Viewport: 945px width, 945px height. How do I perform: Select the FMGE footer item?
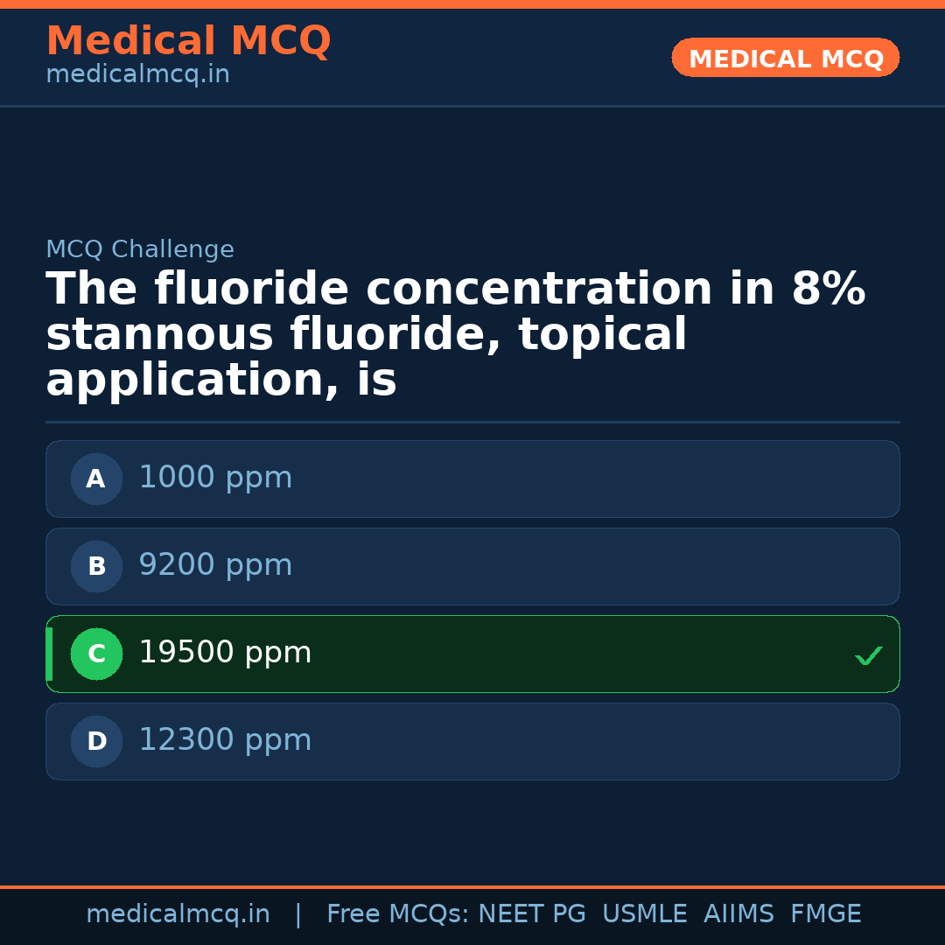tap(825, 914)
